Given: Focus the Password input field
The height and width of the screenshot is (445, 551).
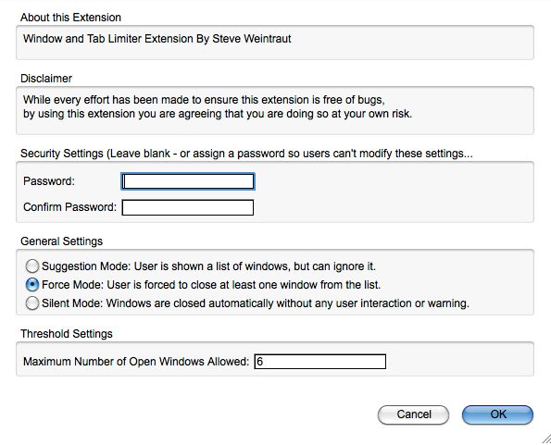Looking at the screenshot, I should tap(188, 181).
